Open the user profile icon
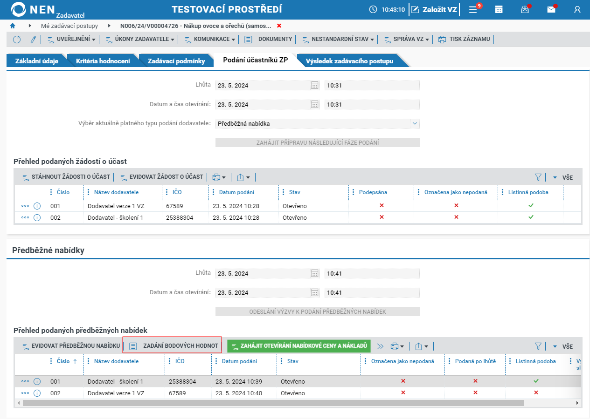Viewport: 590px width, 419px height. pyautogui.click(x=577, y=9)
